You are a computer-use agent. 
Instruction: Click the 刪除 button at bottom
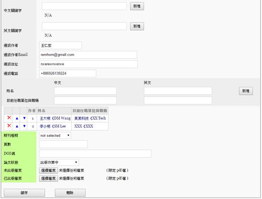pos(70,193)
